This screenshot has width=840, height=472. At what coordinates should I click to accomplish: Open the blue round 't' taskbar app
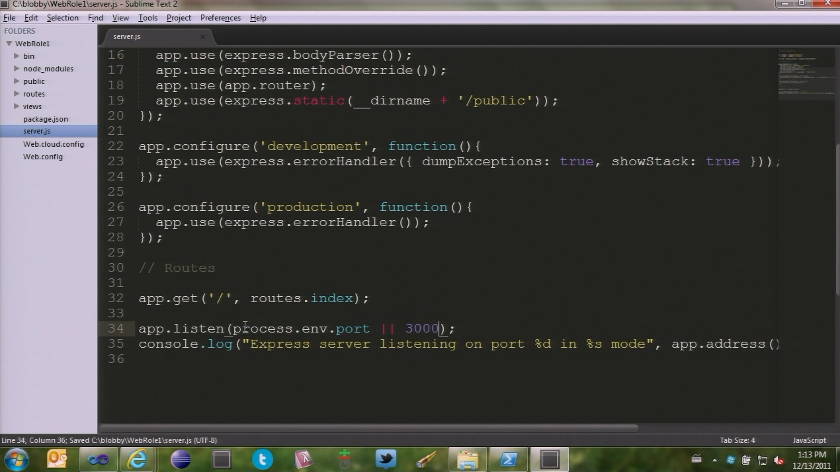262,459
